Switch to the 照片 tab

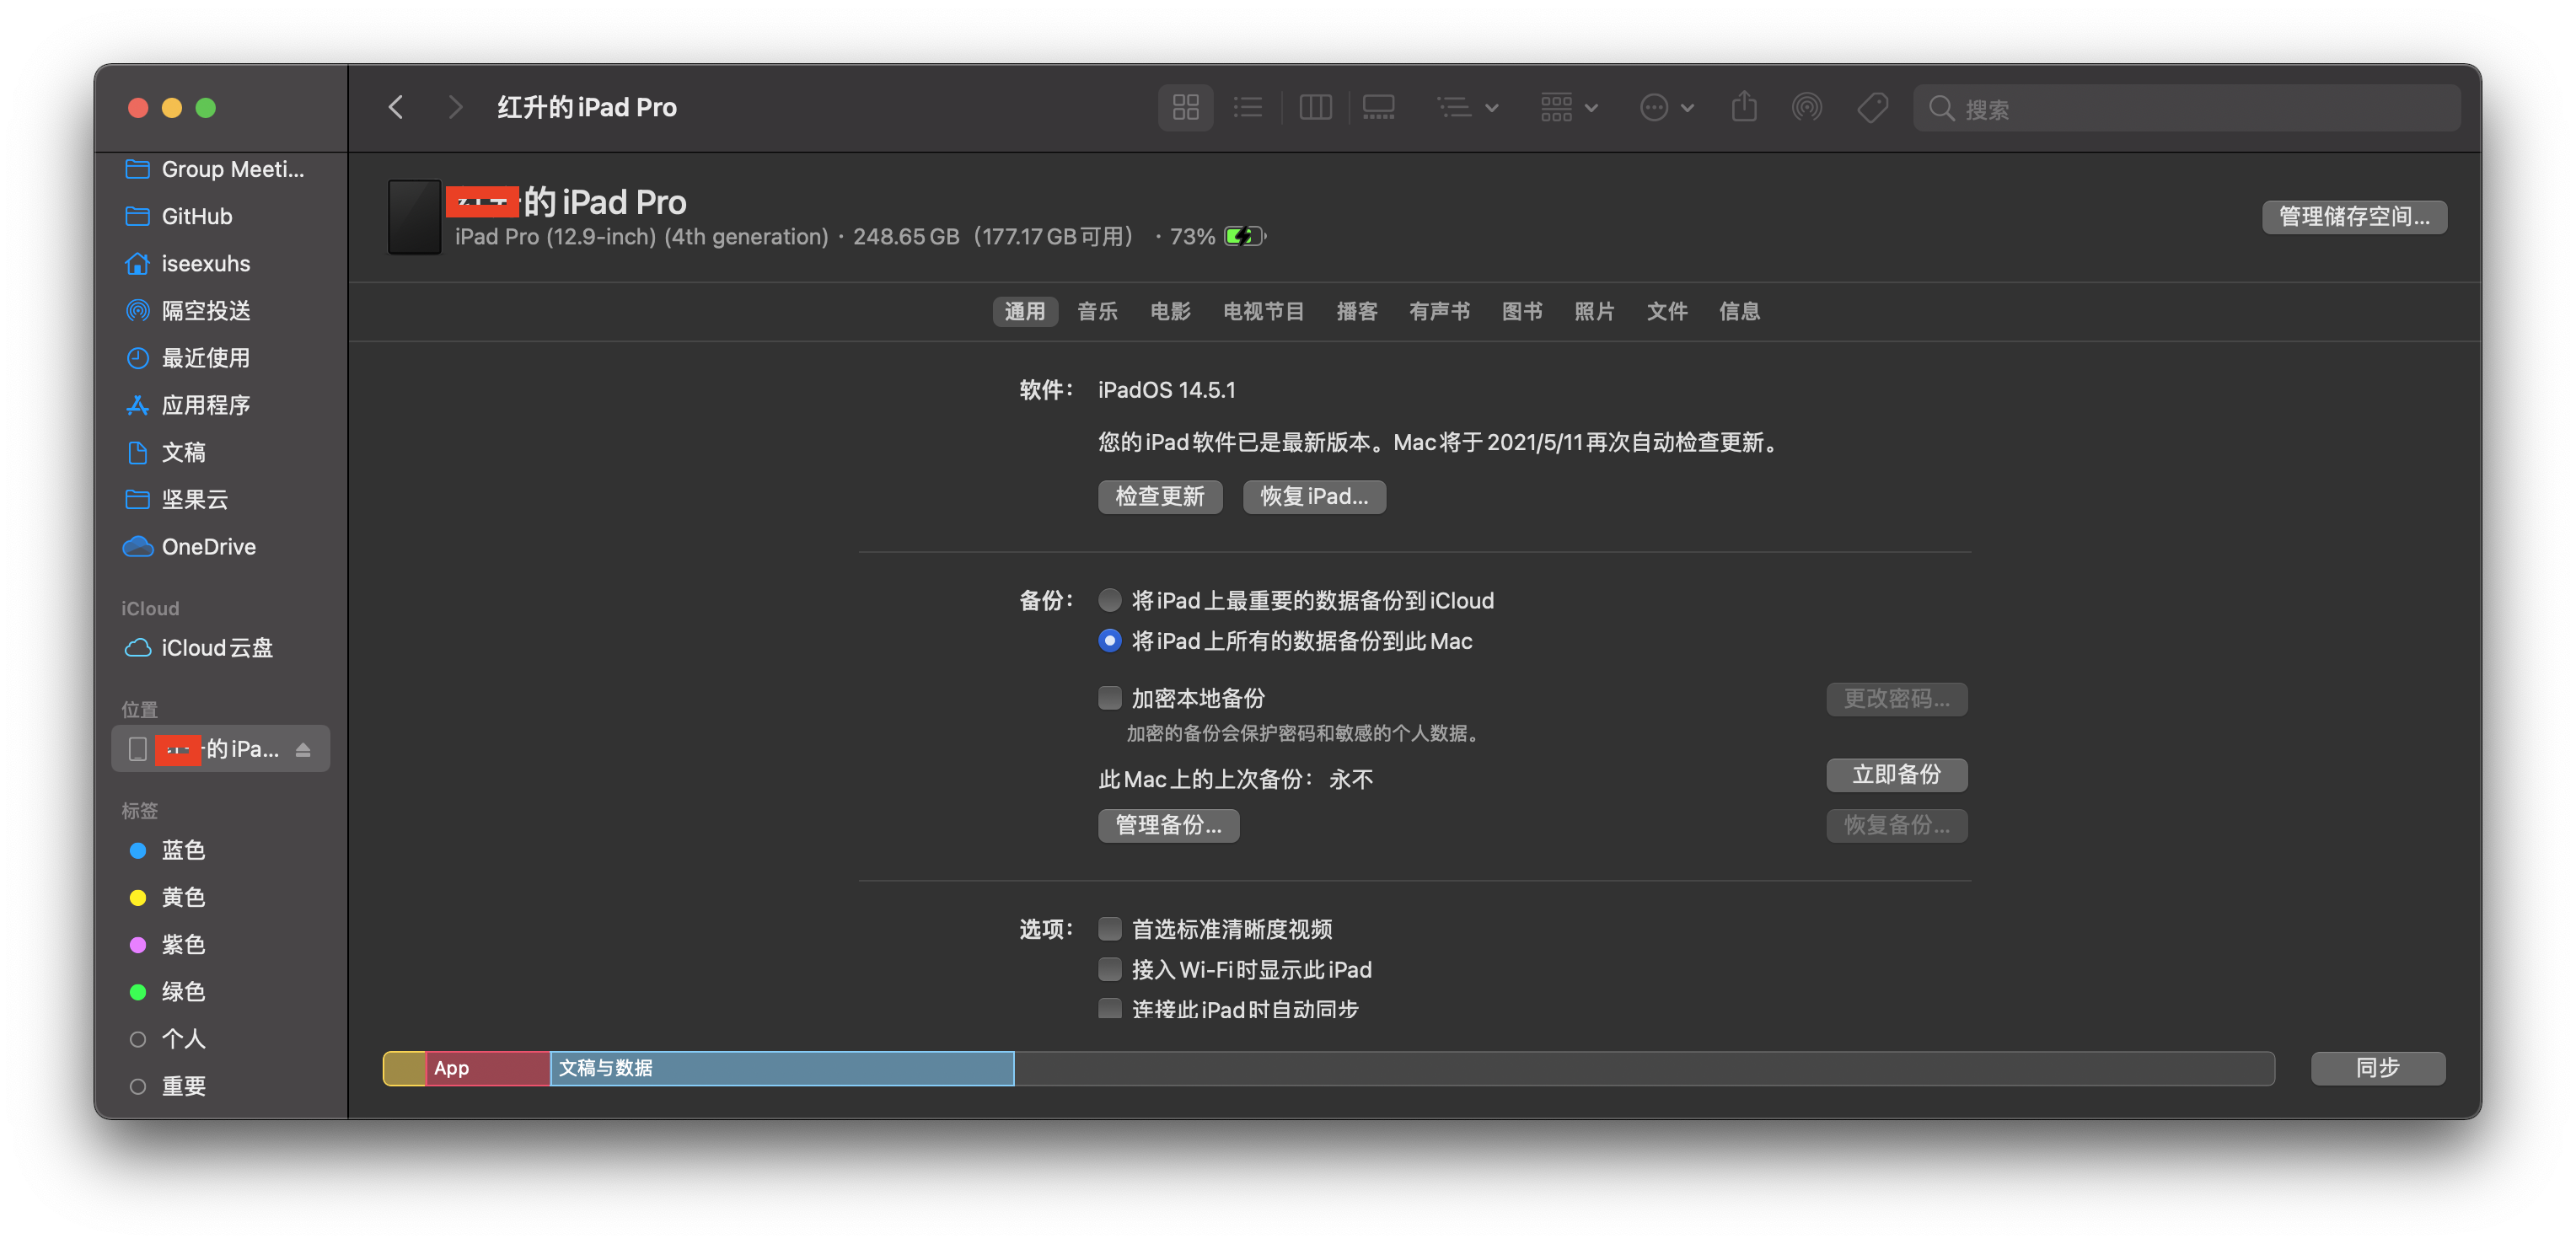click(x=1594, y=311)
